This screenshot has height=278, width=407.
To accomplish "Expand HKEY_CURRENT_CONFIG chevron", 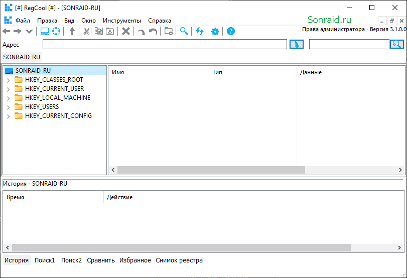I will 9,116.
